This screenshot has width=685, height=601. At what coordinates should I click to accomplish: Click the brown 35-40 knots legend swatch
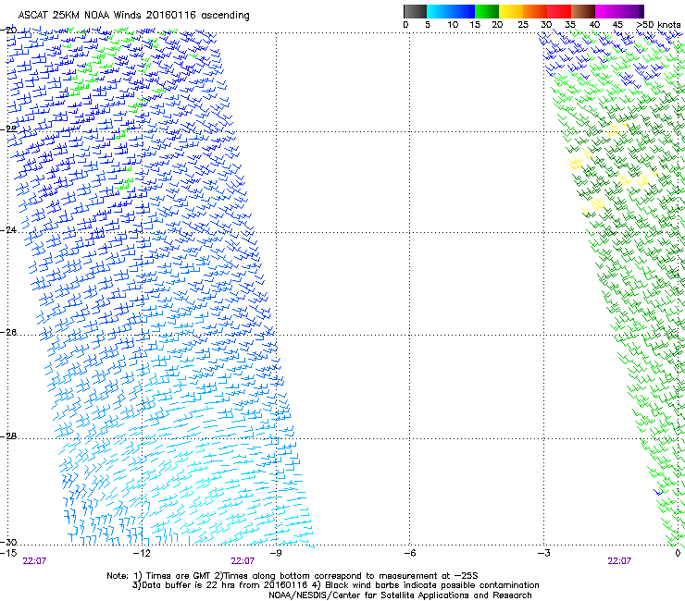coord(583,11)
